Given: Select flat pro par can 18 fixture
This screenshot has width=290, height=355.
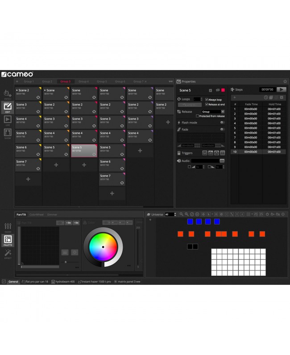Looking at the screenshot, I should [35, 282].
